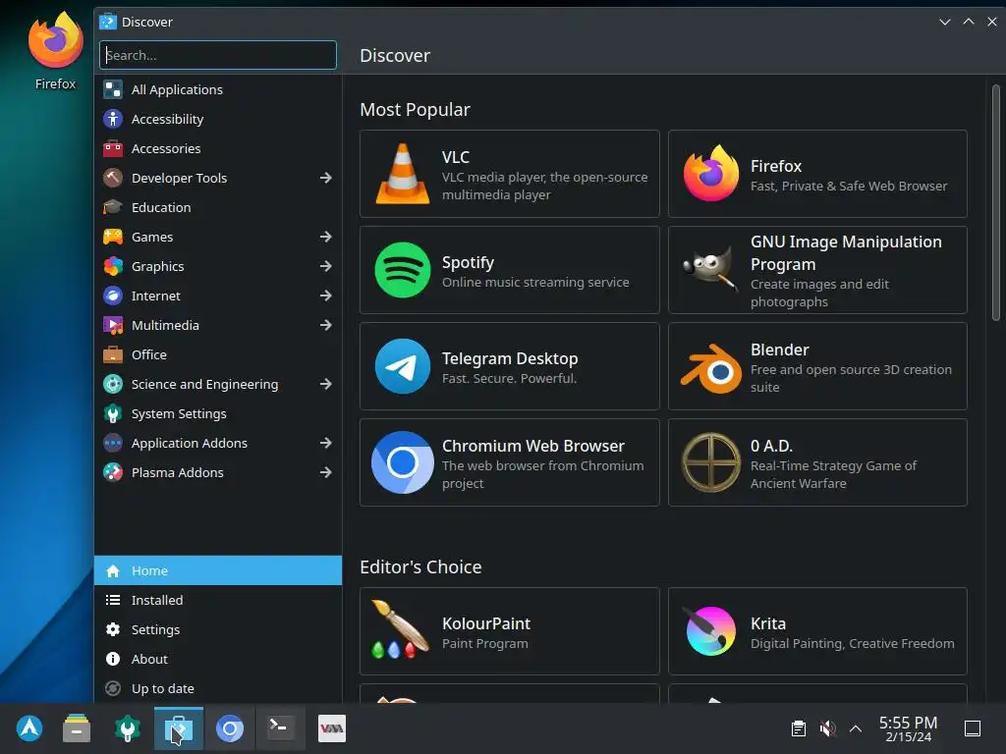Open the application launcher in the taskbar
Screen dimensions: 1006x754
29,728
